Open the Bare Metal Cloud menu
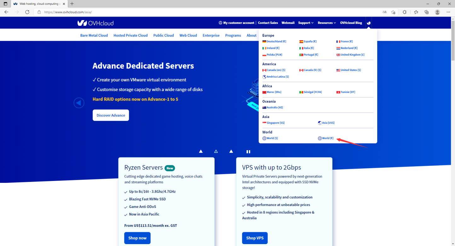Viewport: 455px width, 246px height. (x=94, y=36)
